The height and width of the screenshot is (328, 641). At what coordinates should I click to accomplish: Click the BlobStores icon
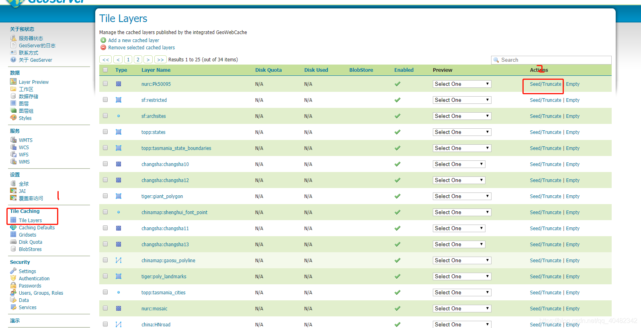coord(13,249)
